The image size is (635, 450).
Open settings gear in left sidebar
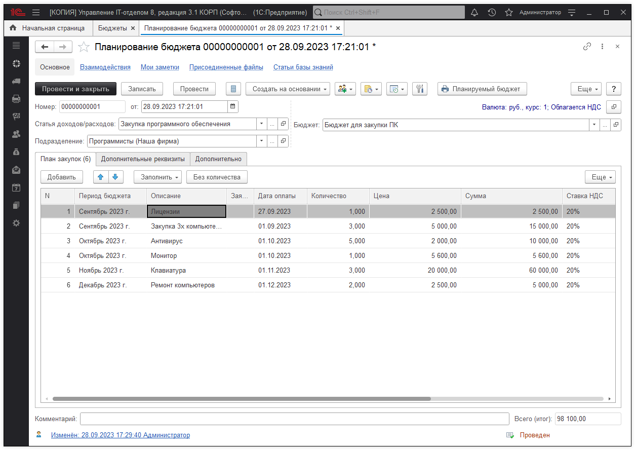tap(16, 223)
